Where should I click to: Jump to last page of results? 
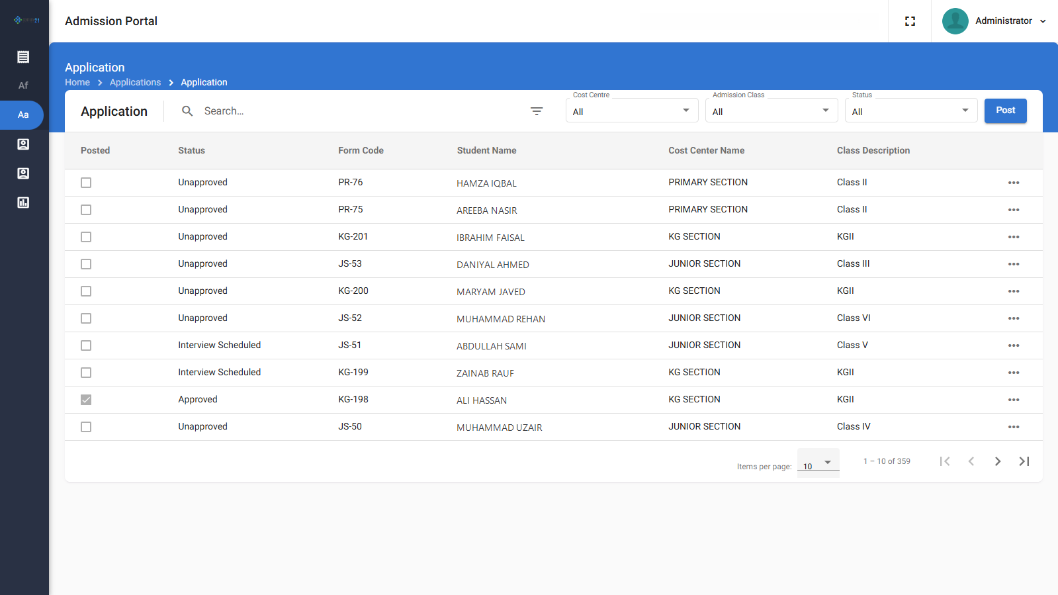[x=1024, y=461]
